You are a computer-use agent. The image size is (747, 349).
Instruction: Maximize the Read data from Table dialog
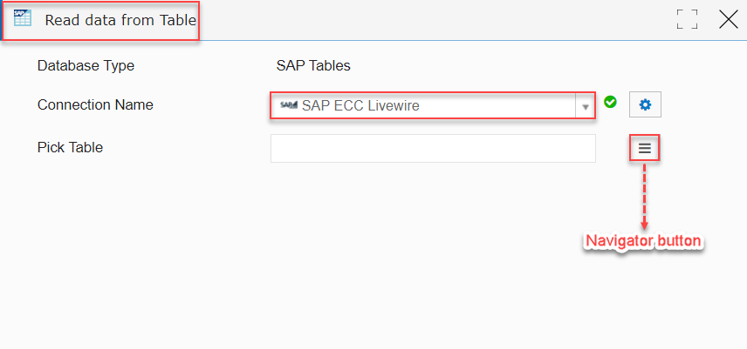point(687,19)
